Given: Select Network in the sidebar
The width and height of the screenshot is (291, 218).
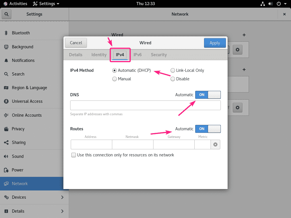Looking at the screenshot, I should click(x=34, y=184).
